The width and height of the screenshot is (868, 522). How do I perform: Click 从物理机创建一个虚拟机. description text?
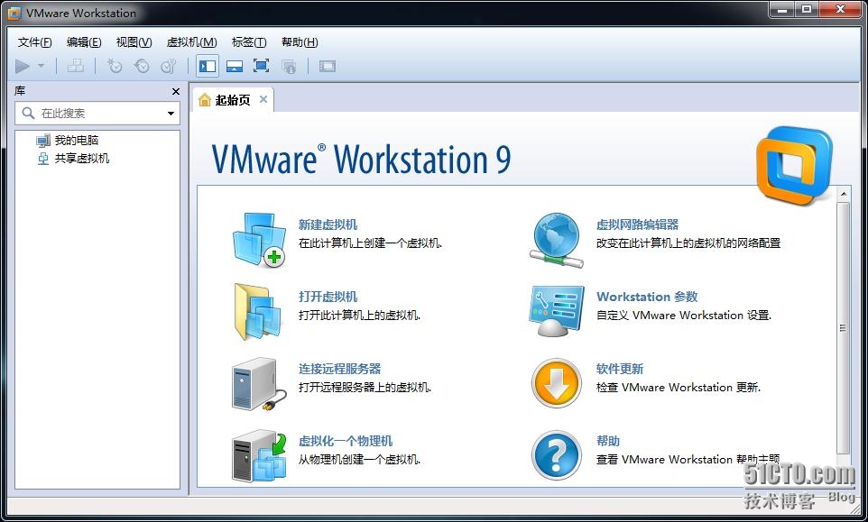359,460
